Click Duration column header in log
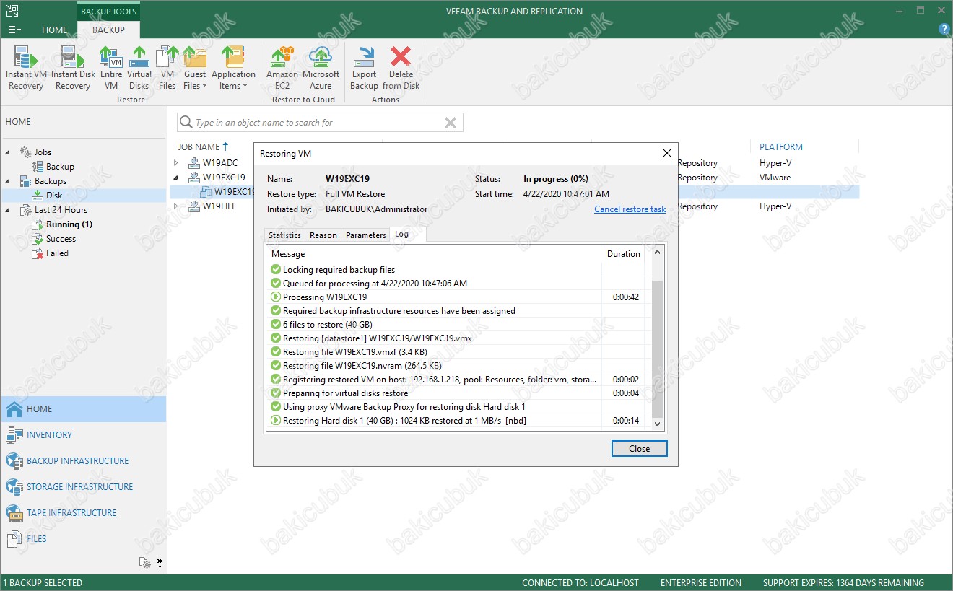This screenshot has width=953, height=591. coord(624,254)
